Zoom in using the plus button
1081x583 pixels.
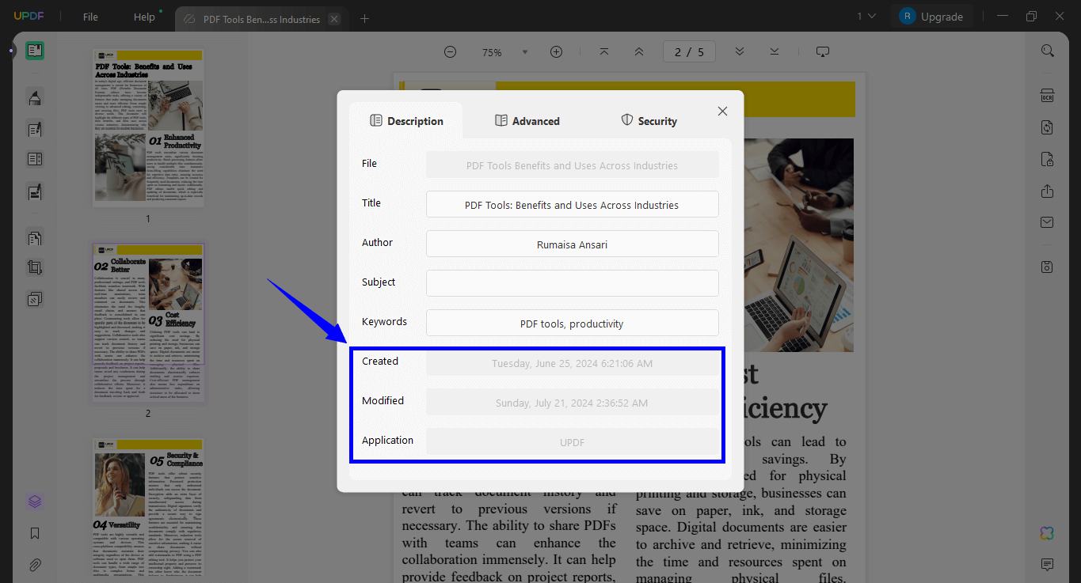point(556,51)
